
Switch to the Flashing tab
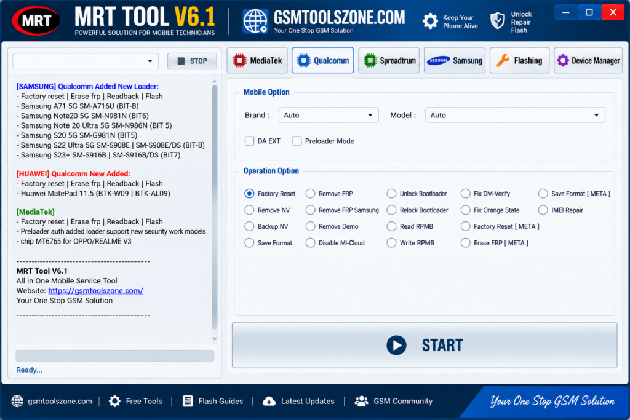[x=519, y=61]
